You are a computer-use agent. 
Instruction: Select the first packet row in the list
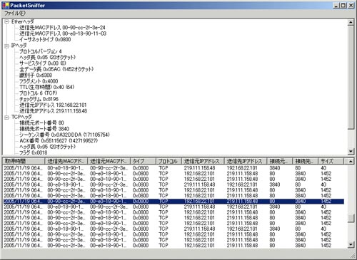174,168
